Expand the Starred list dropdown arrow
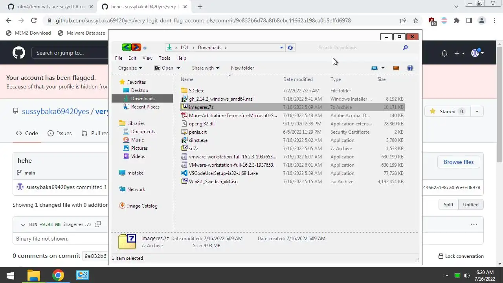 coord(477,112)
